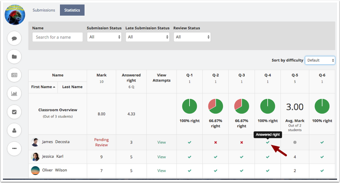Switch to the Submissions tab
Screen dimensions: 340x183
(44, 10)
